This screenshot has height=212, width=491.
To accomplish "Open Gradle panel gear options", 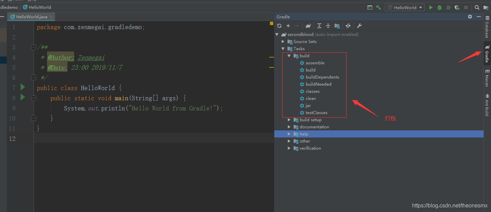I will (470, 17).
